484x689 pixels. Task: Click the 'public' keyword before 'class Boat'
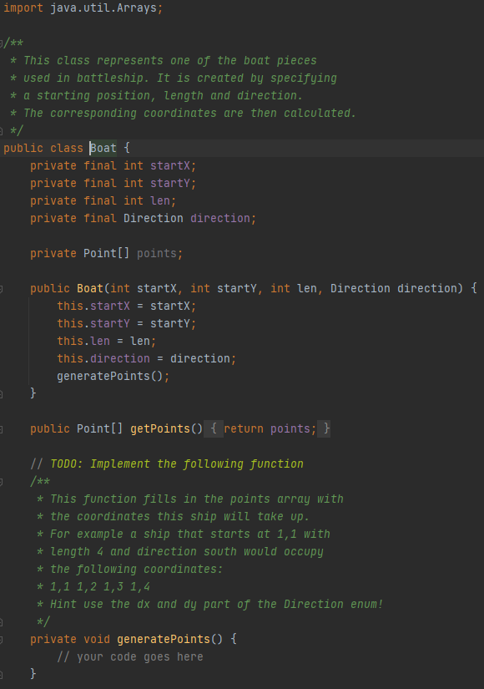(x=23, y=148)
